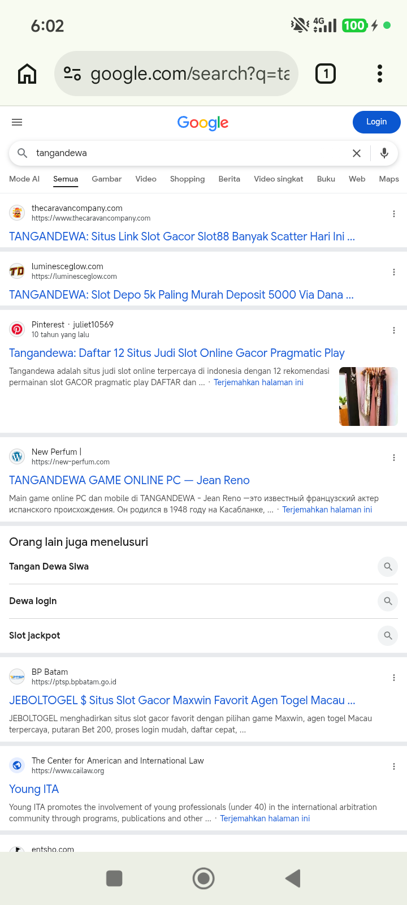Switch to Video tab
Viewport: 407px width, 905px height.
(146, 179)
